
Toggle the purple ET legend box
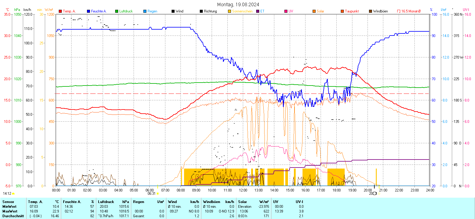(258, 11)
